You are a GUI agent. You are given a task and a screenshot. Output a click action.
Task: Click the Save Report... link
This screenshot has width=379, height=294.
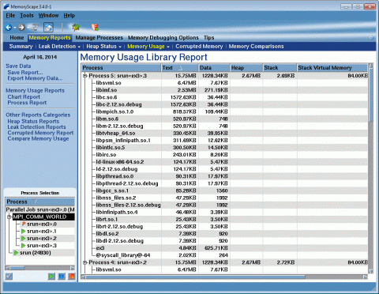[25, 72]
